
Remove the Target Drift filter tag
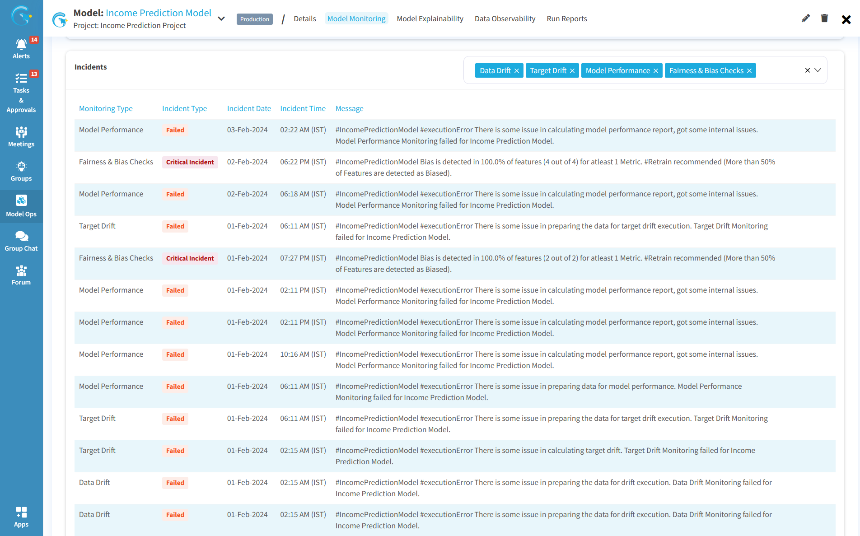pos(572,71)
